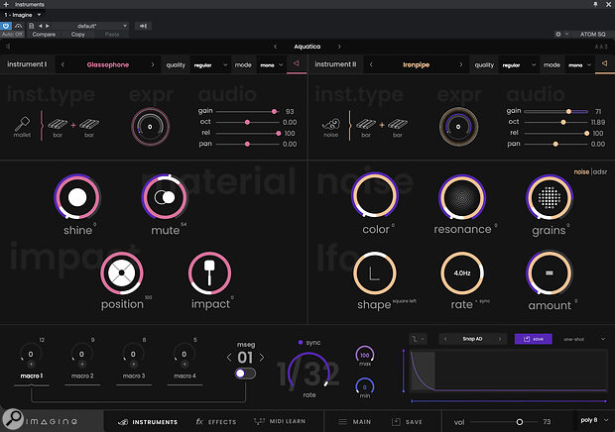Open instrument I quality dropdown
This screenshot has width=615, height=432.
[x=210, y=65]
